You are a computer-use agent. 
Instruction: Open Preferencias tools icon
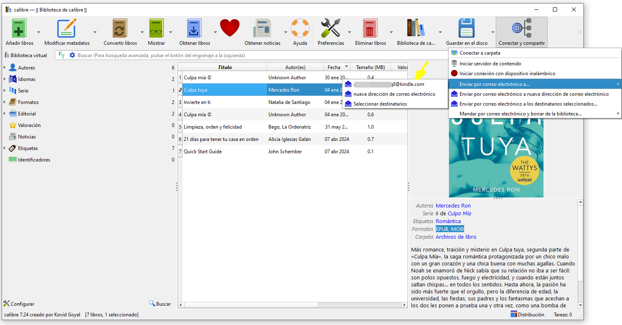click(331, 29)
